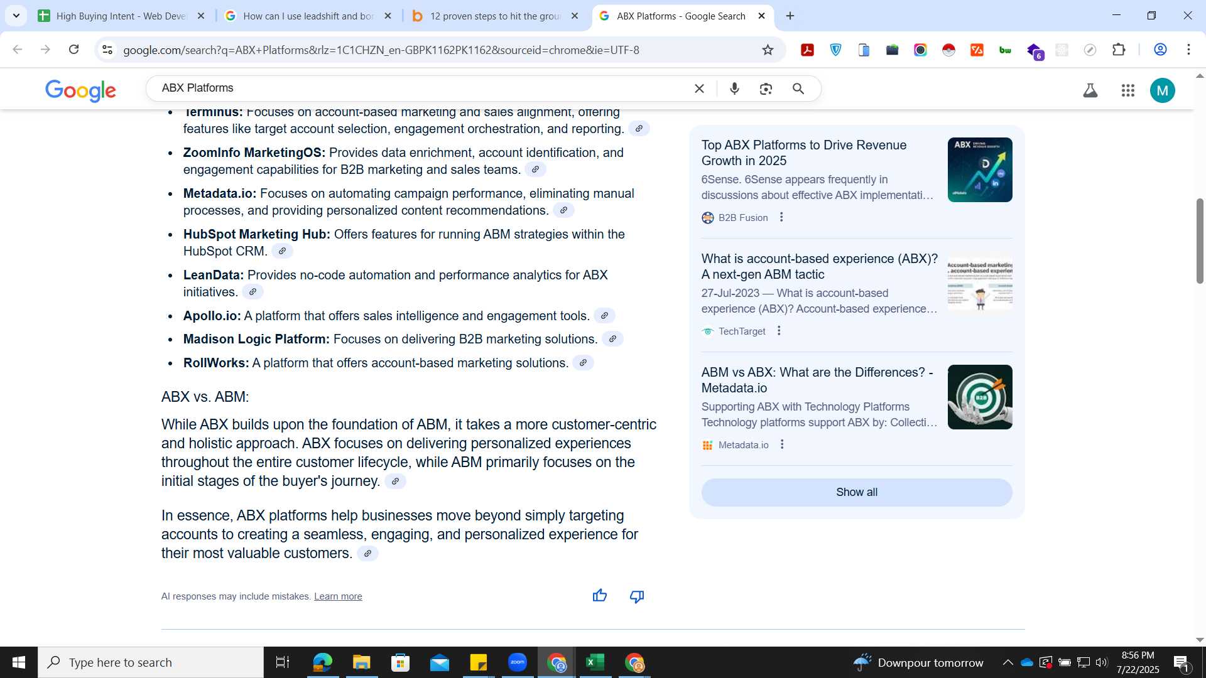
Task: Open the tab search dropdown arrow
Action: 16,16
